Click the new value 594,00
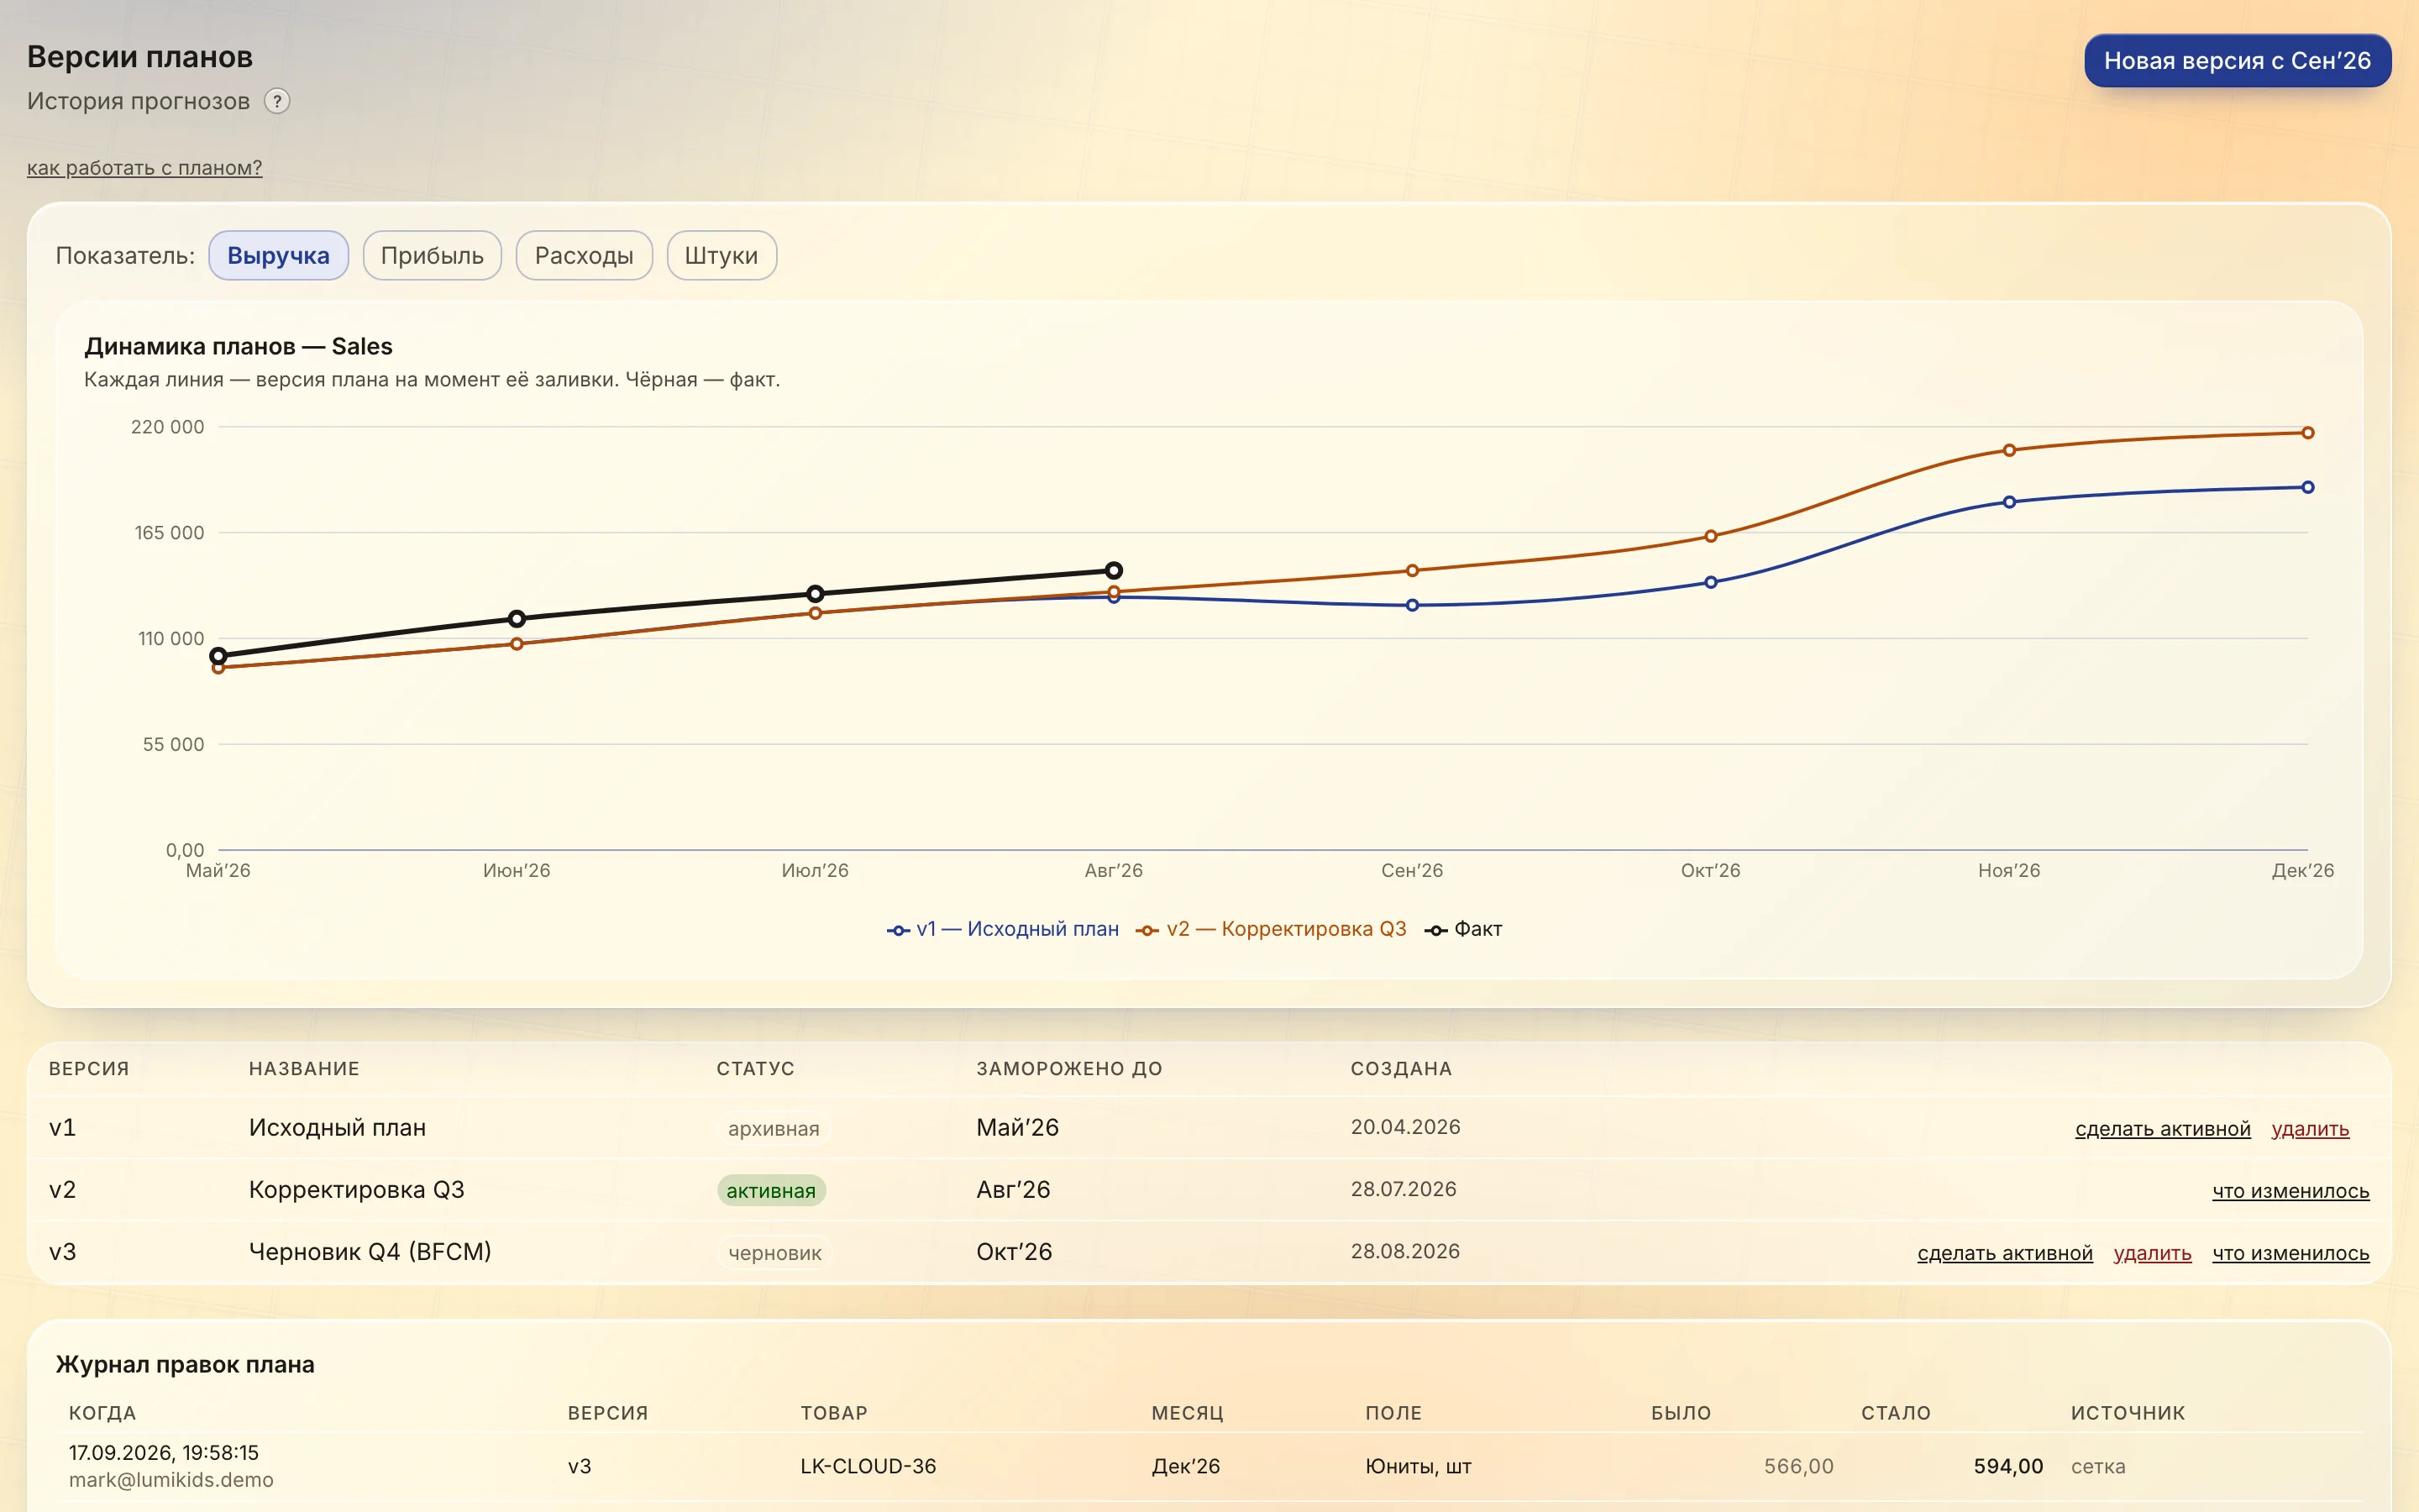Screen dimensions: 2419x1512 pyautogui.click(x=2008, y=1466)
